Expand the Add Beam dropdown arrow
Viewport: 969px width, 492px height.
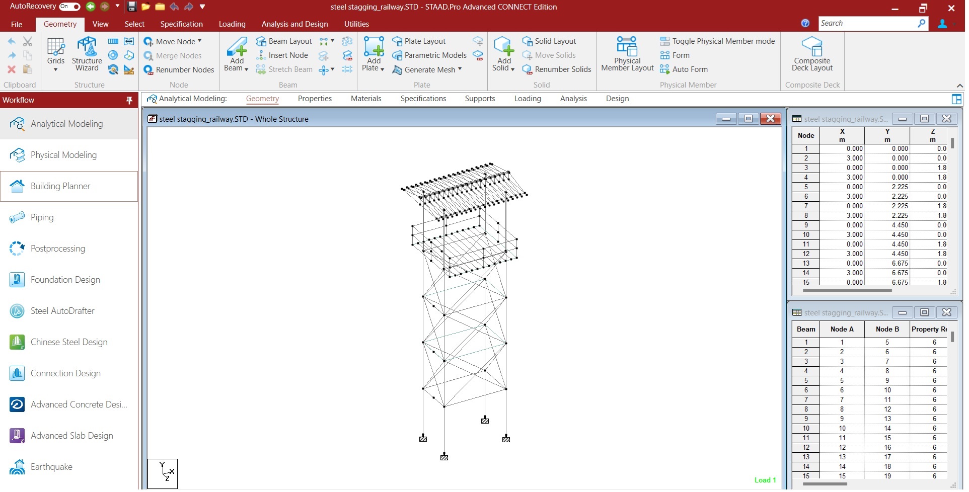coord(246,69)
